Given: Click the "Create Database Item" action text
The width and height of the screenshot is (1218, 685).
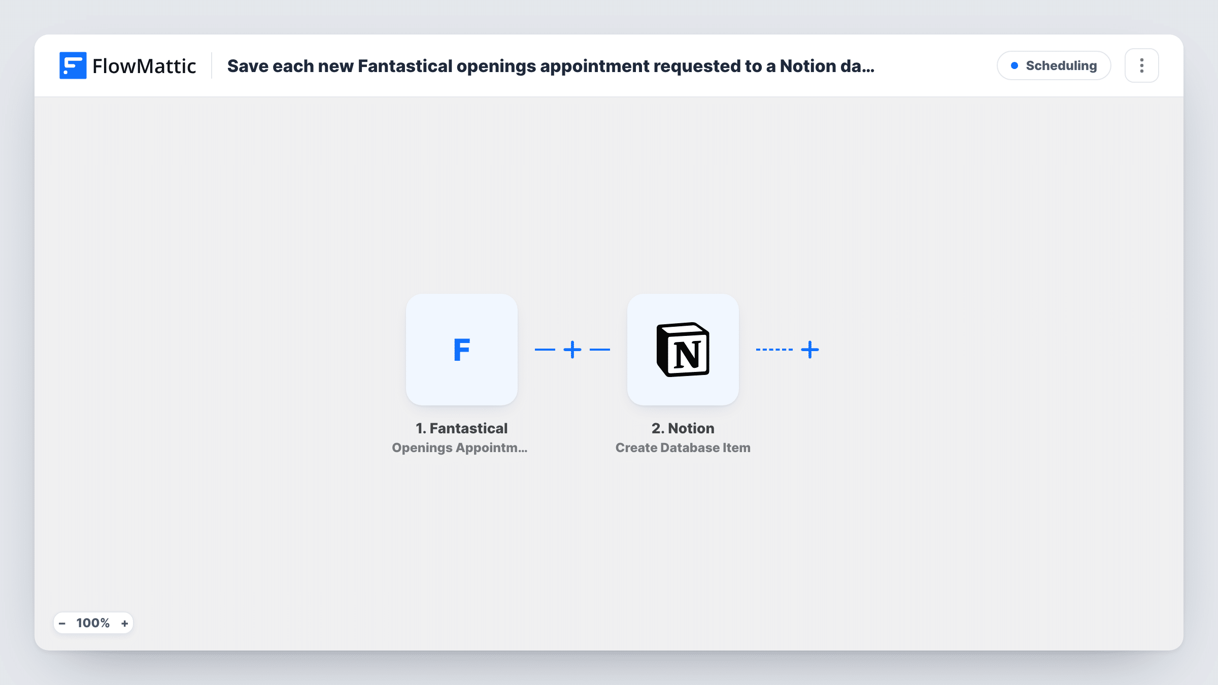Looking at the screenshot, I should pos(683,448).
